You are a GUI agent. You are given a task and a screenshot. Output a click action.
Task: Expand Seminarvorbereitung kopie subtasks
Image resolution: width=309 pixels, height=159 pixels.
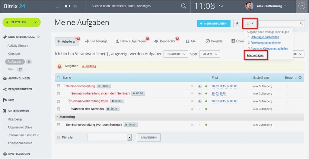[x=69, y=101]
